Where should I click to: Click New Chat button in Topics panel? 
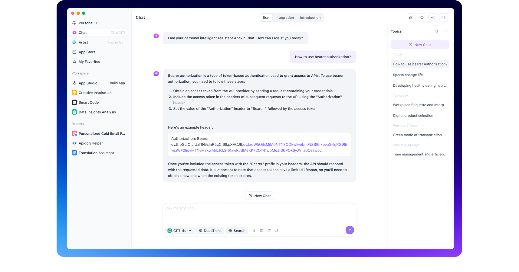click(x=419, y=45)
